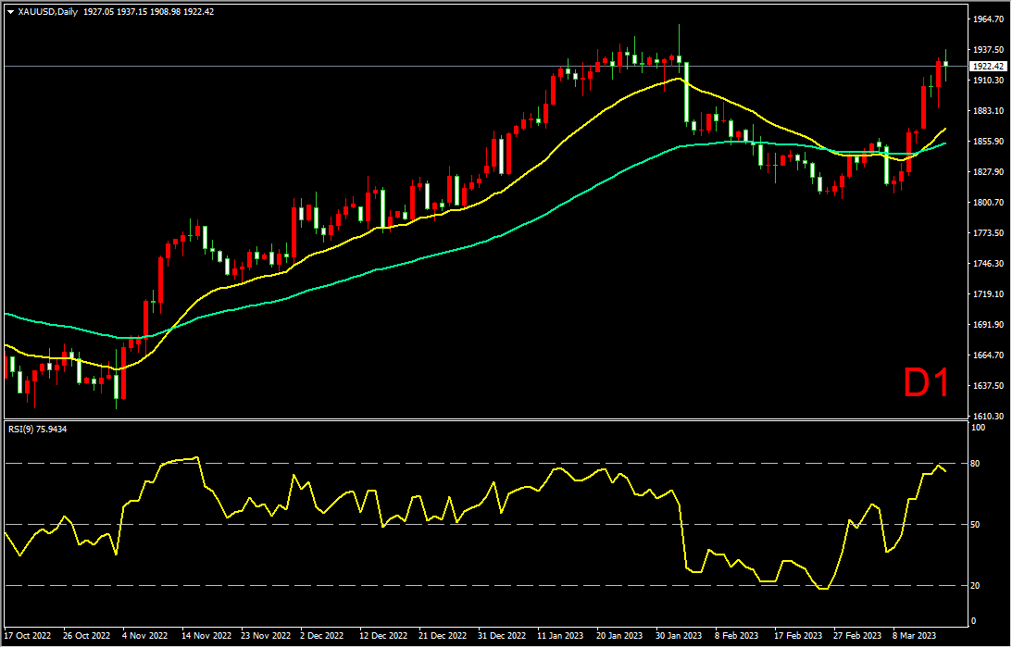1012x648 pixels.
Task: Click the small triangle before XAUUSD,Daily
Action: click(x=10, y=12)
